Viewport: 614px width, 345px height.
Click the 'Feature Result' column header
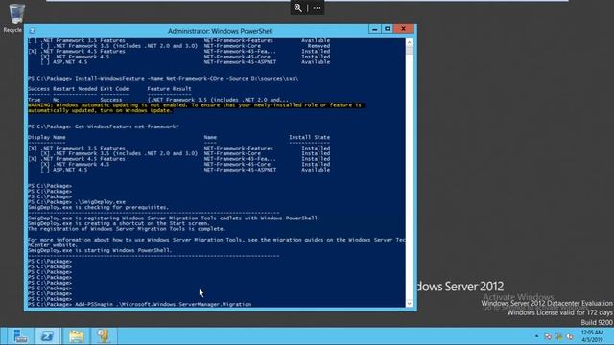[169, 89]
